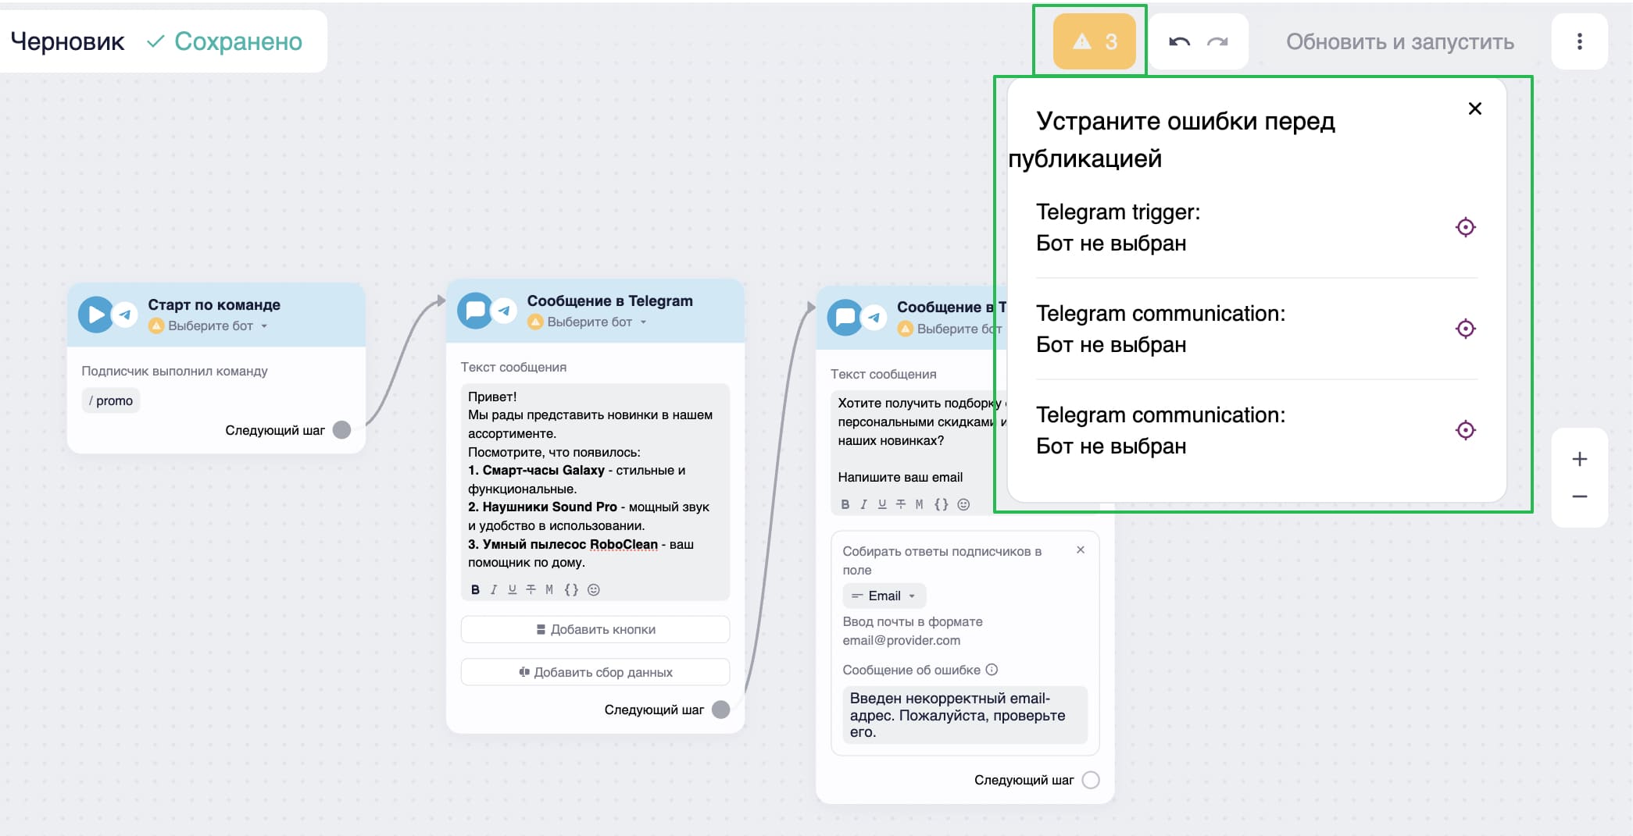
Task: Open emoji picker in second message editor
Action: coord(963,505)
